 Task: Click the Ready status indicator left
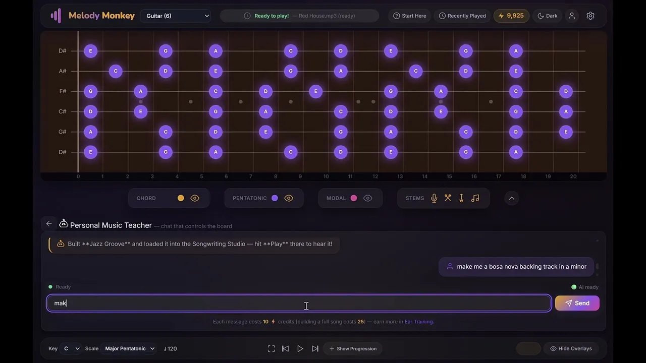tap(60, 287)
